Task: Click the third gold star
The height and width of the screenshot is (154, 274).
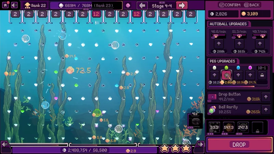Action: tap(186, 148)
